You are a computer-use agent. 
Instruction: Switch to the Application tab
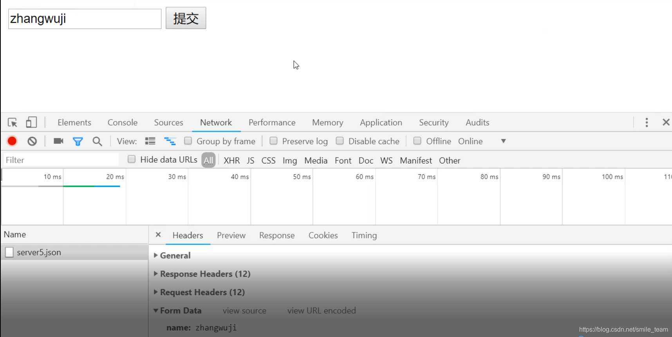click(381, 123)
